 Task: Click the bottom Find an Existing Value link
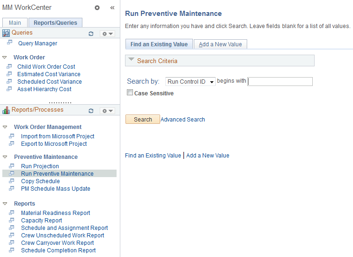[153, 156]
